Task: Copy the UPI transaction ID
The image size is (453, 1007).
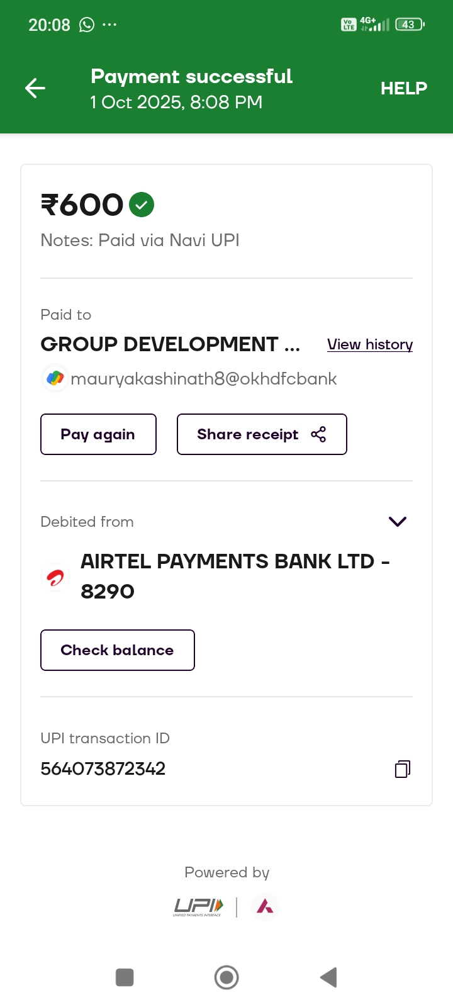Action: tap(403, 769)
